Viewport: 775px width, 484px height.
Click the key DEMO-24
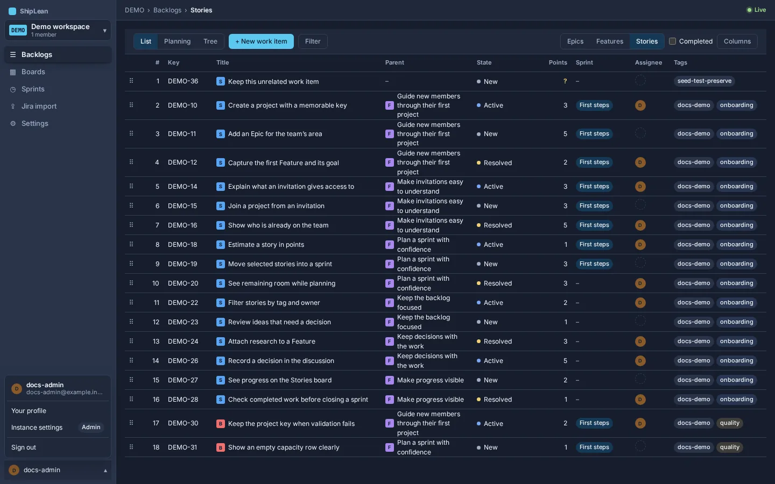click(183, 341)
